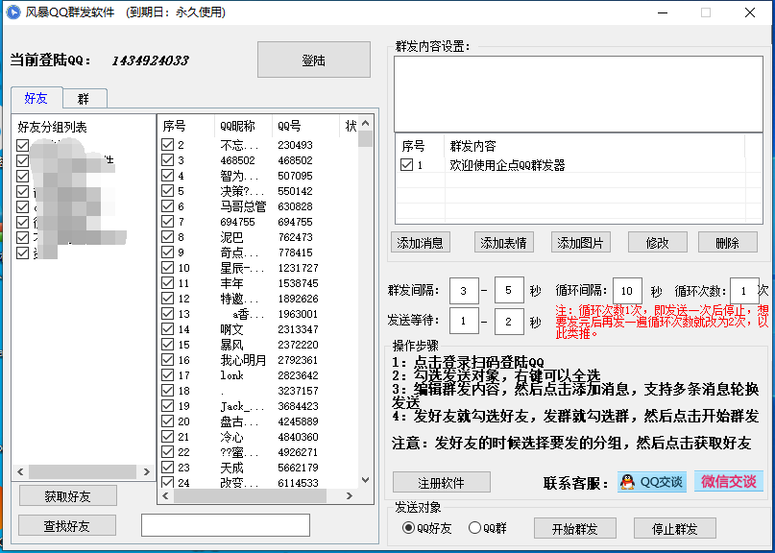Click the 群发间隔 maximum field showing 5
The height and width of the screenshot is (553, 775).
509,290
